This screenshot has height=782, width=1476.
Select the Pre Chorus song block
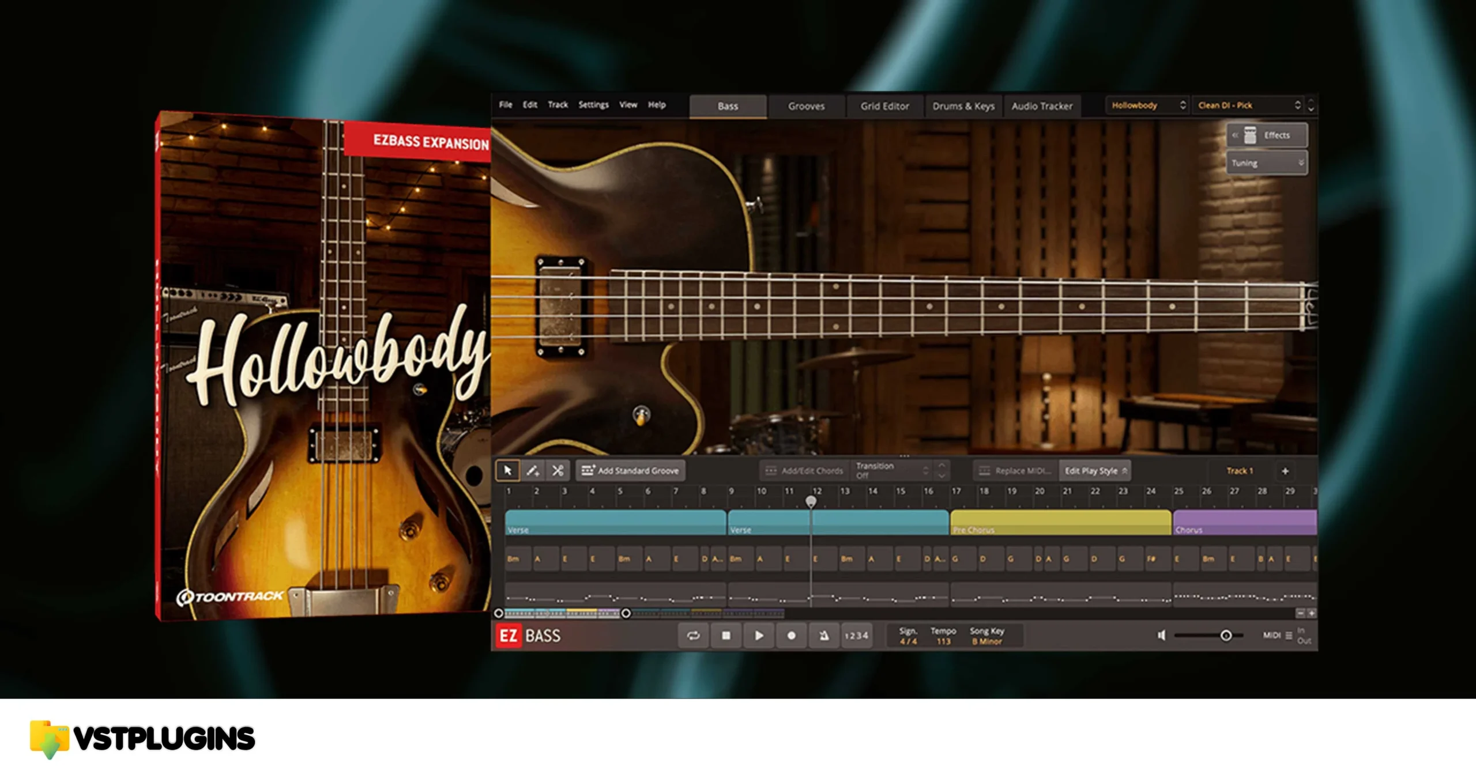point(1061,523)
